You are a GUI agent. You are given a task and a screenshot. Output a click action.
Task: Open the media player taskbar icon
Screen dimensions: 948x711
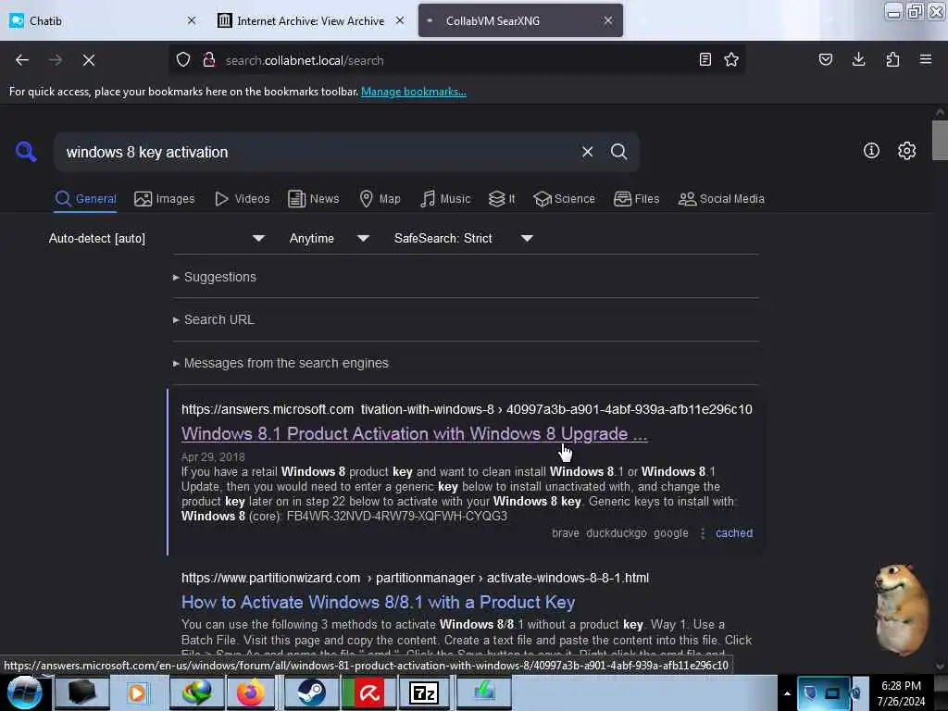(x=137, y=692)
